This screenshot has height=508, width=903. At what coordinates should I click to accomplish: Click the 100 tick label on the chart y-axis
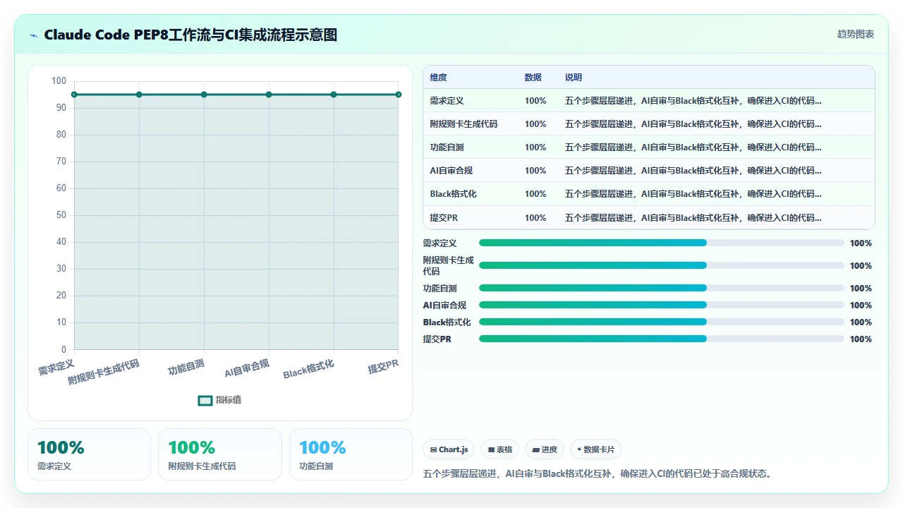59,81
